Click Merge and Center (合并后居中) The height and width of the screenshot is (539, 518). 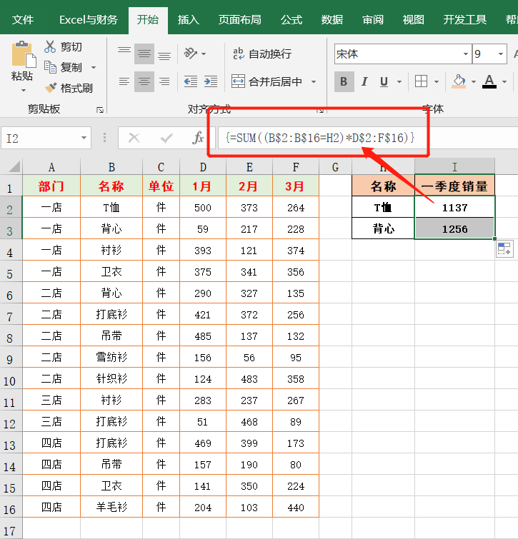click(267, 81)
